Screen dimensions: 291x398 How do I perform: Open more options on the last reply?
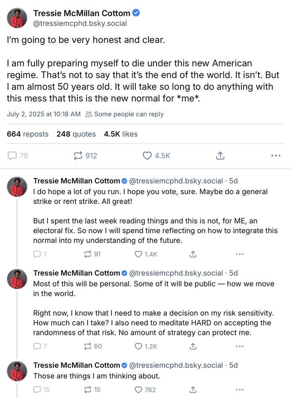tap(240, 390)
